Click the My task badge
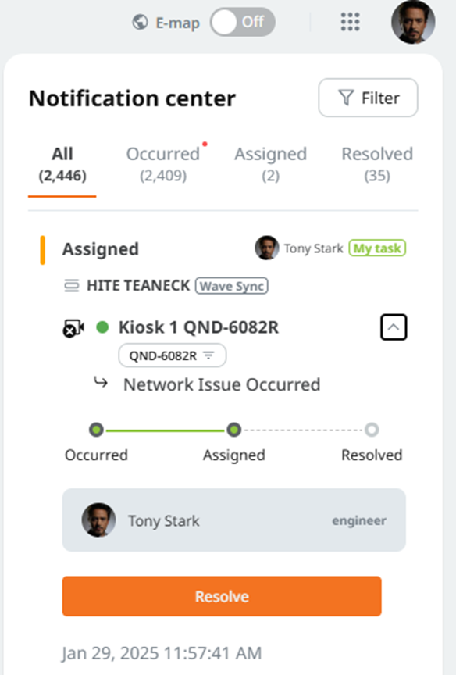456x675 pixels. (377, 248)
